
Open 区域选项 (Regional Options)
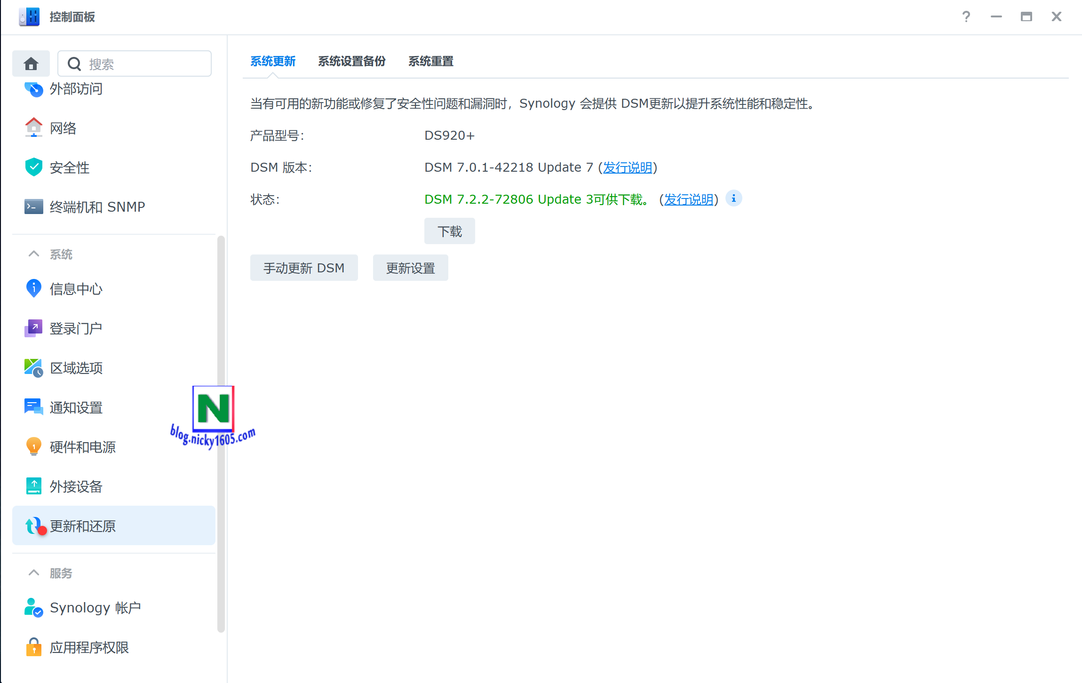(76, 368)
